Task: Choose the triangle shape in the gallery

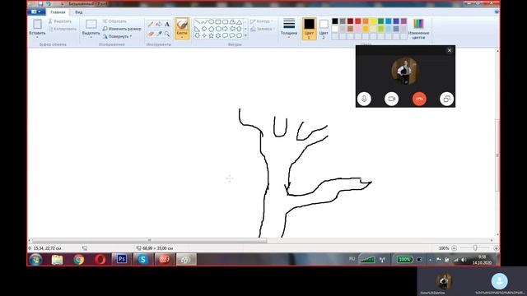Action: pyautogui.click(x=240, y=22)
